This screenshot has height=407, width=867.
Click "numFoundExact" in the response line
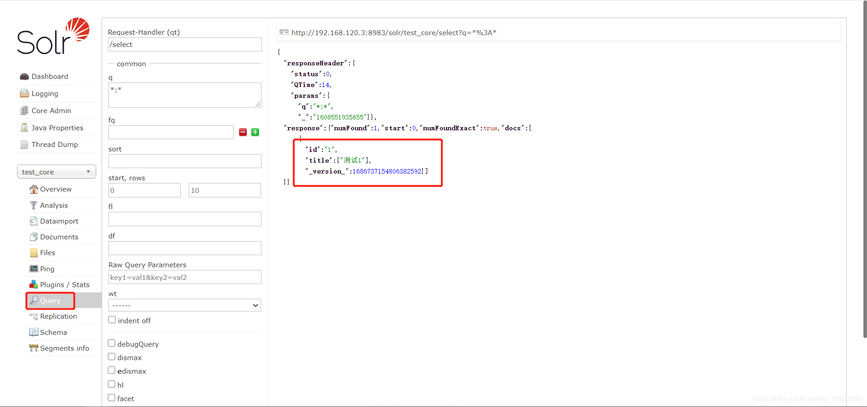[449, 128]
